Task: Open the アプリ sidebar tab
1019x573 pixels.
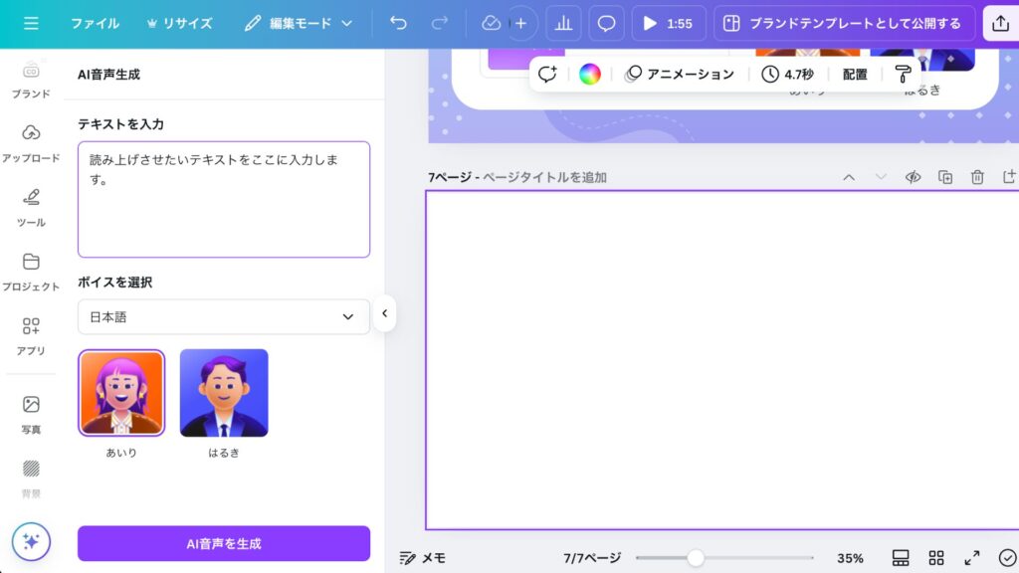Action: pos(31,336)
